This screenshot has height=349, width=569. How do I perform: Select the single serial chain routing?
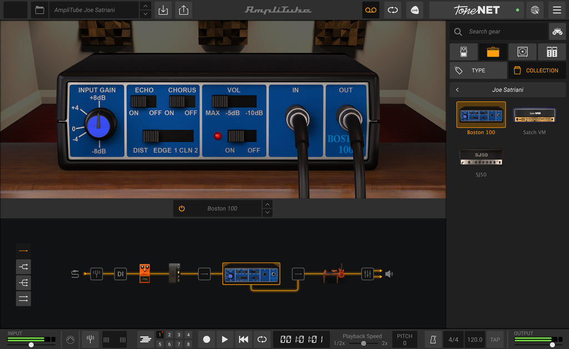pyautogui.click(x=23, y=250)
